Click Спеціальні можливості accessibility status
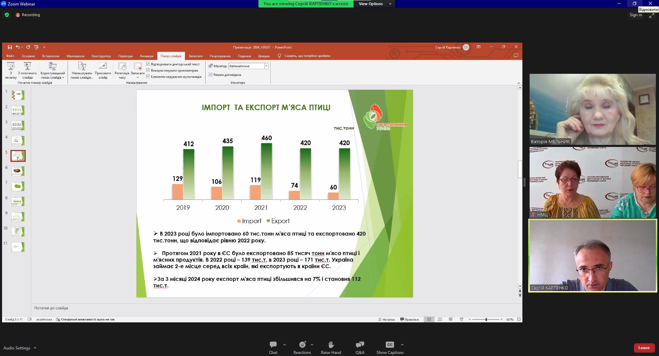The width and height of the screenshot is (659, 356). 85,319
